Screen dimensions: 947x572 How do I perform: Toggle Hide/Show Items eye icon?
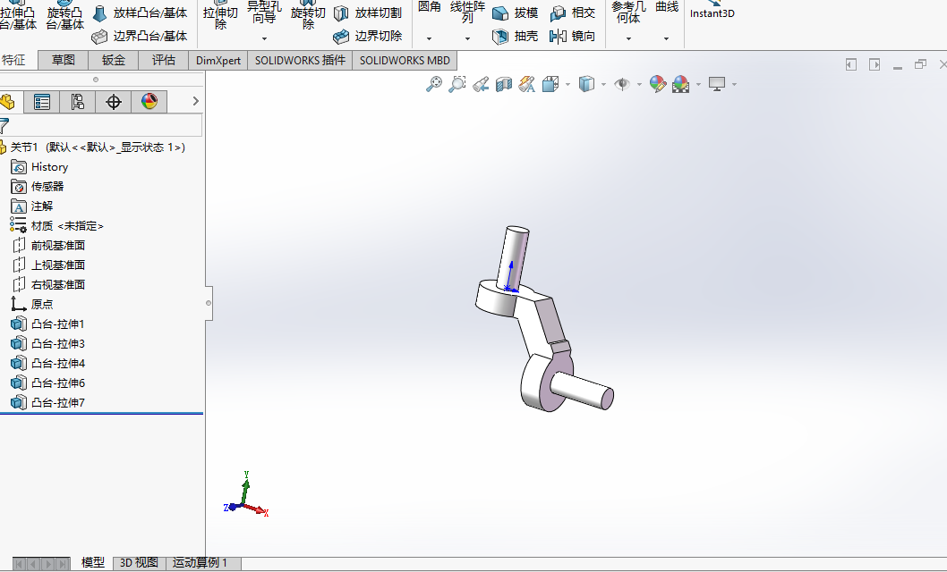point(622,84)
